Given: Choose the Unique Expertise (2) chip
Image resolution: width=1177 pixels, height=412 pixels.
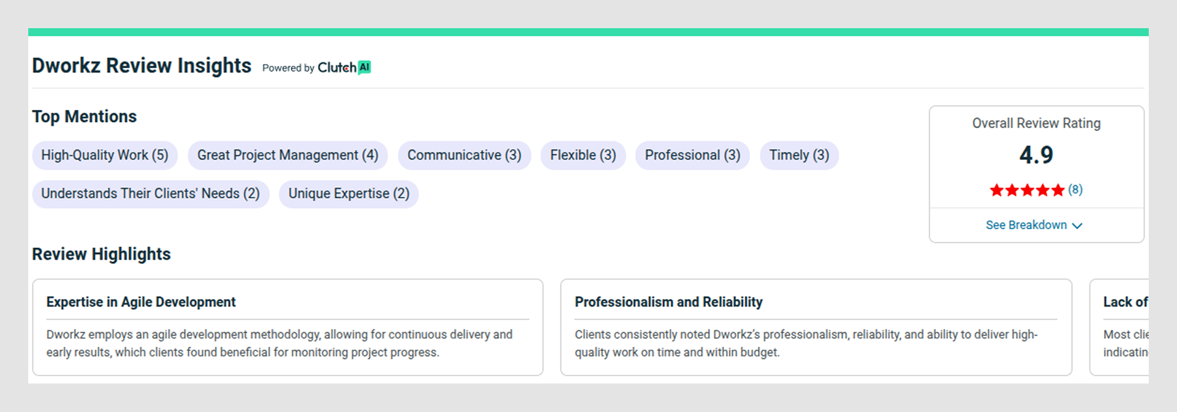Looking at the screenshot, I should pyautogui.click(x=349, y=194).
